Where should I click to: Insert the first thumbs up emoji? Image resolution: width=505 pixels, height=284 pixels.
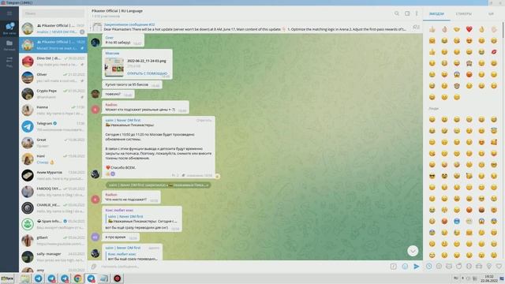click(x=432, y=29)
